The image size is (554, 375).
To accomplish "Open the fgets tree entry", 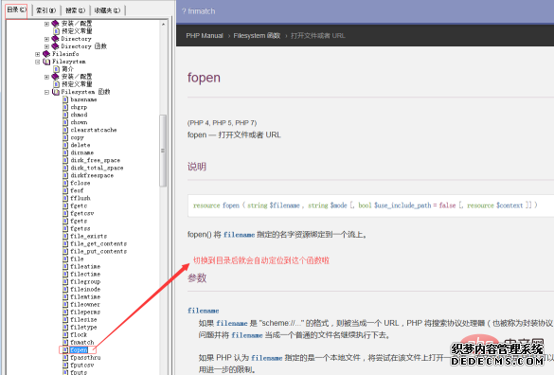I will [79, 221].
